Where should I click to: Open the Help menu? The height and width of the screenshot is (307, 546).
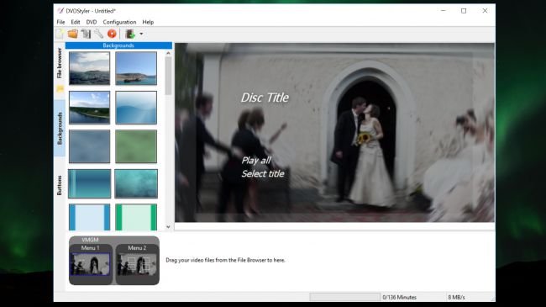(x=148, y=22)
